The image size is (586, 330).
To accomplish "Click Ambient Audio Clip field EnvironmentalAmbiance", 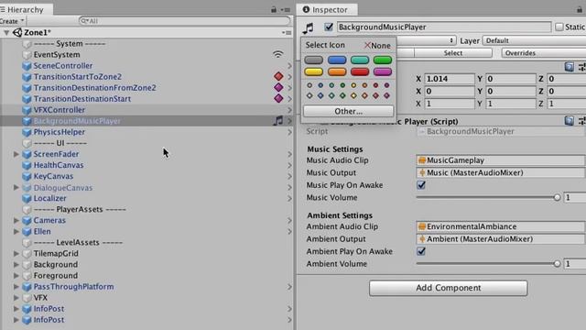I will (x=501, y=226).
